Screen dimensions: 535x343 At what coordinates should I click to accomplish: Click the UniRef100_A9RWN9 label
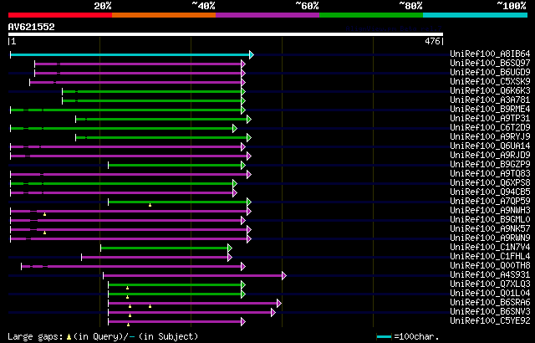490,238
